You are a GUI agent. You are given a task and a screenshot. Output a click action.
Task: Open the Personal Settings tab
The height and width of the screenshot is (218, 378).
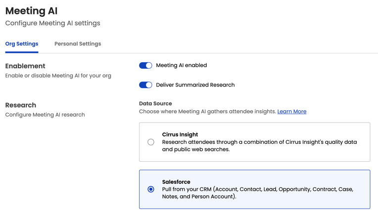[x=78, y=44]
